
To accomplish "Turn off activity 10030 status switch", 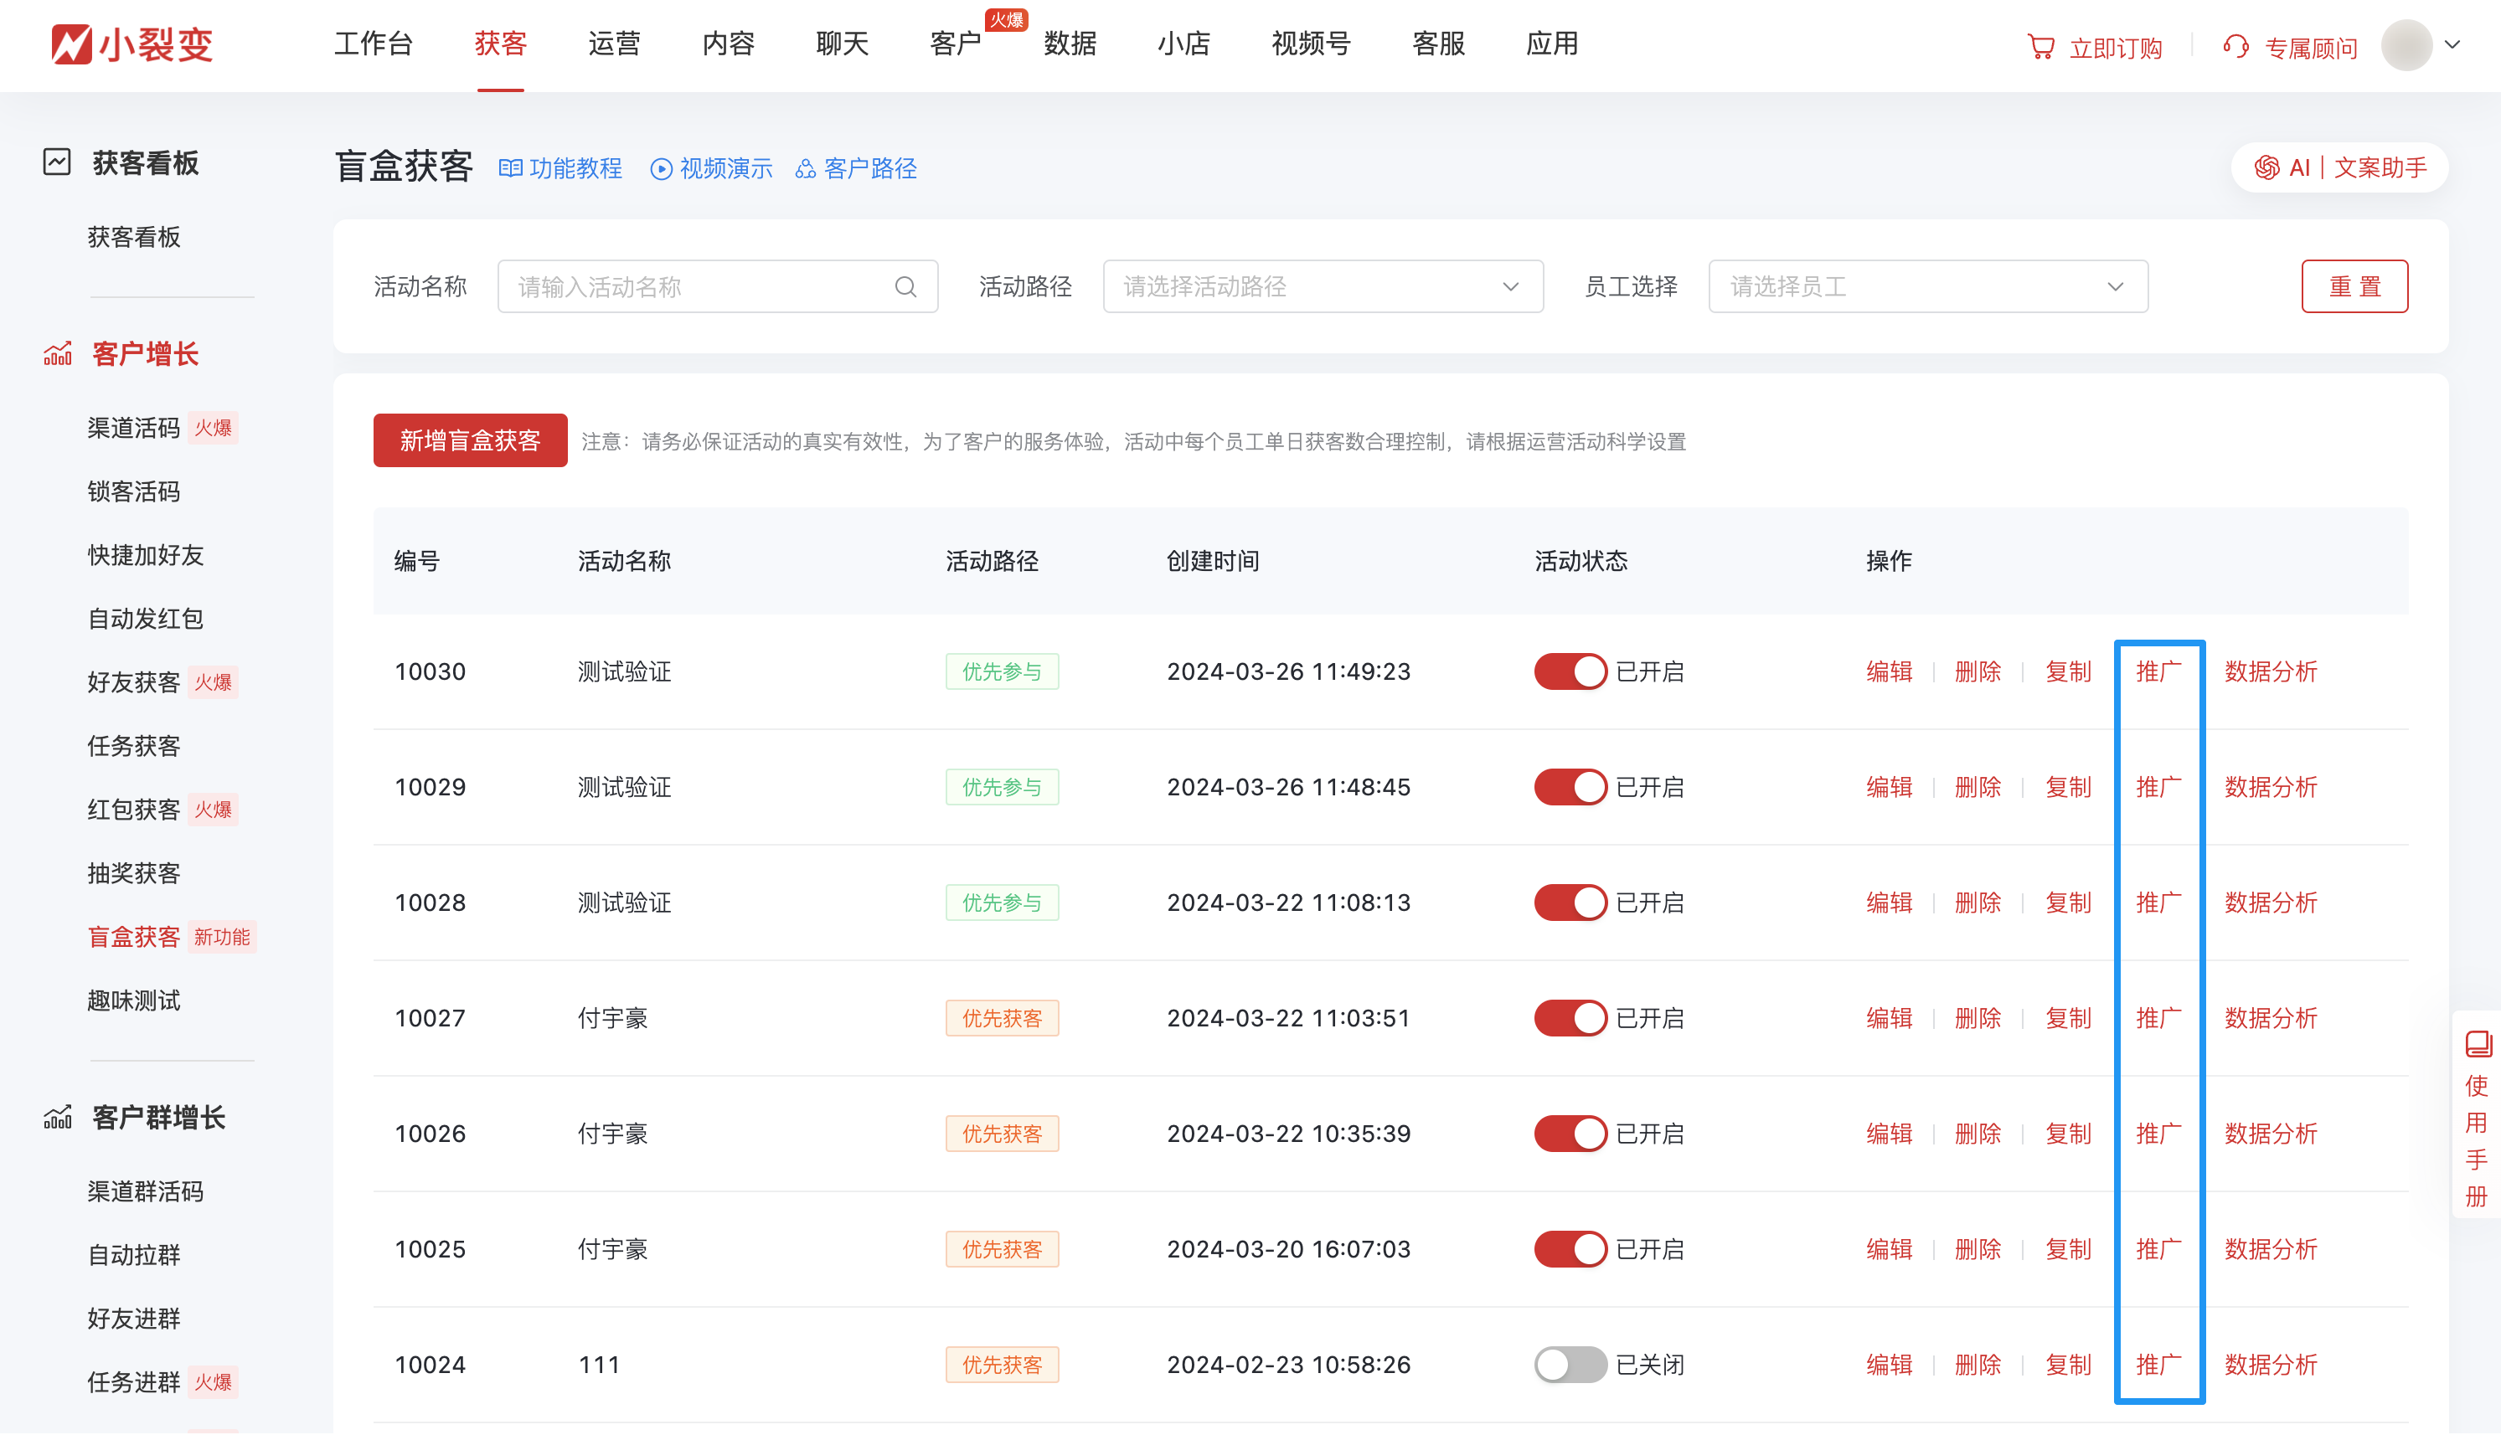I will pyautogui.click(x=1570, y=672).
